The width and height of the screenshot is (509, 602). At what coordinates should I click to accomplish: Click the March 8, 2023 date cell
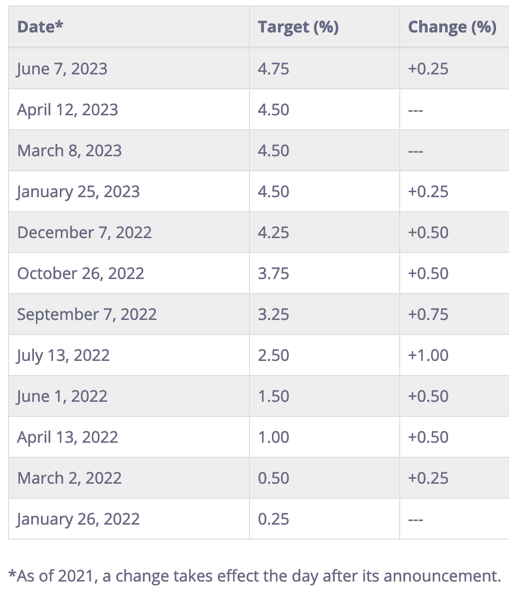click(x=129, y=151)
